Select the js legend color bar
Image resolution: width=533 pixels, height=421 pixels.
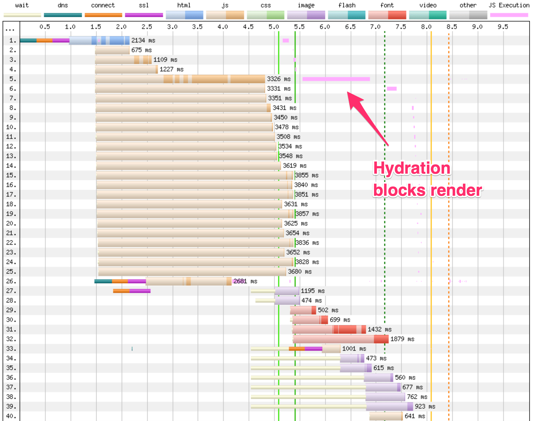[225, 15]
